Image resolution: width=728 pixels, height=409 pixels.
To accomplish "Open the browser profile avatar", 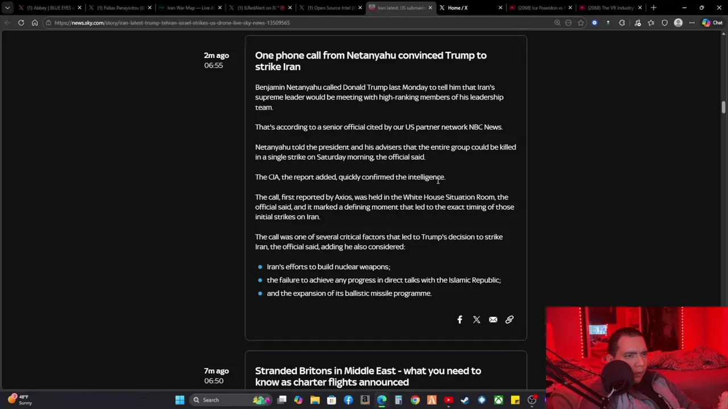I will [x=678, y=23].
